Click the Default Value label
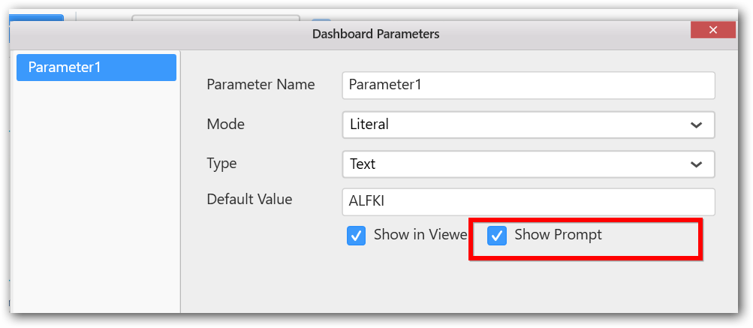 coord(249,199)
